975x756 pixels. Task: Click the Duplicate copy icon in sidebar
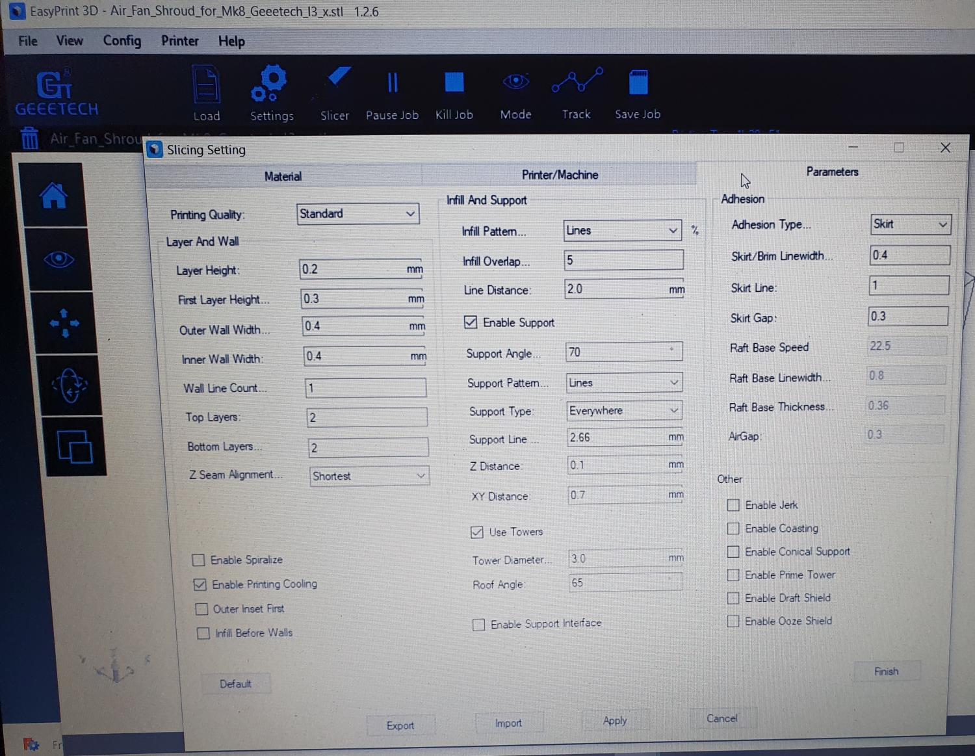(x=75, y=447)
